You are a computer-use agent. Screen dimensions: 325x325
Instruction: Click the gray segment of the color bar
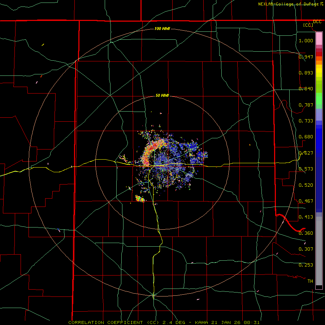tap(319, 251)
